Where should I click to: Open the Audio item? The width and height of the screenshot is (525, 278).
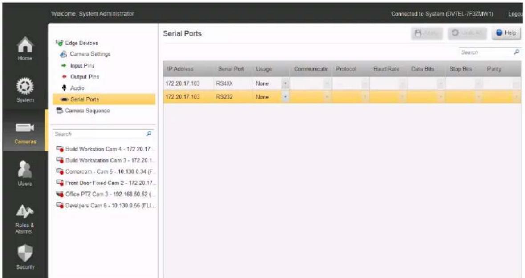point(73,88)
